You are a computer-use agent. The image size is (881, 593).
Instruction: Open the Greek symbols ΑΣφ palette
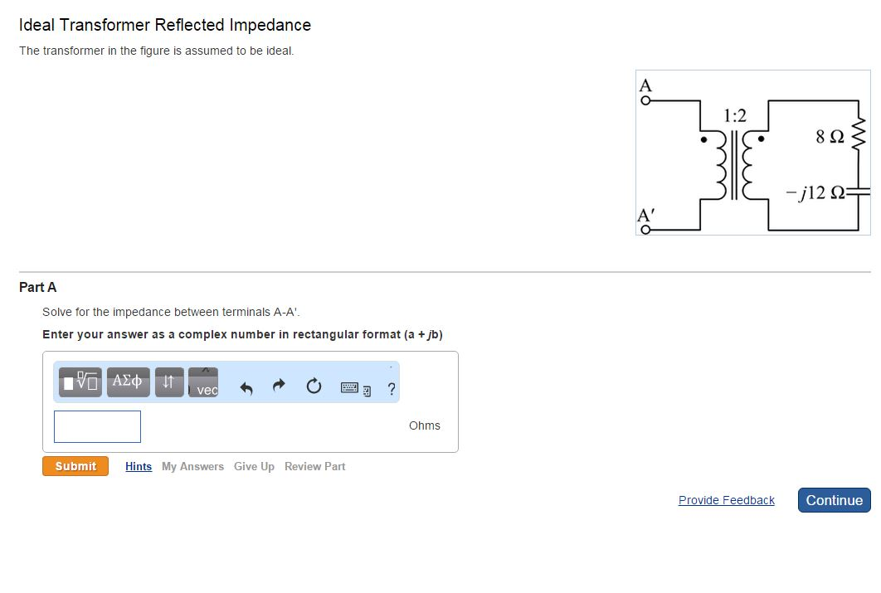point(128,382)
